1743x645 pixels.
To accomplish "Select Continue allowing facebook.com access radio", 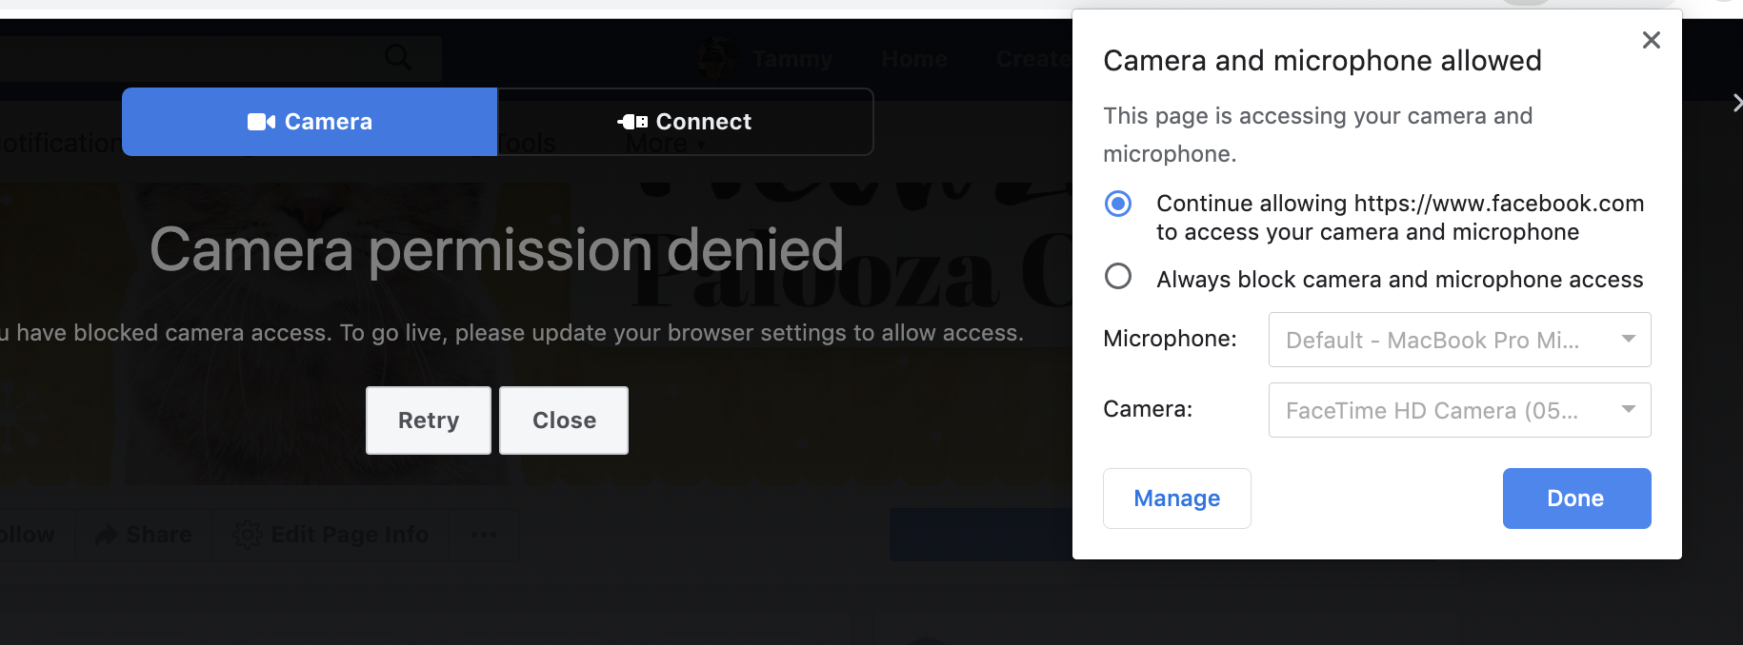I will [x=1118, y=204].
